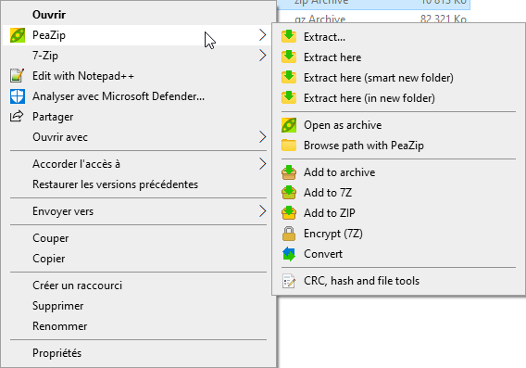Click the checklist icon beside CRC, hash tools

(289, 281)
